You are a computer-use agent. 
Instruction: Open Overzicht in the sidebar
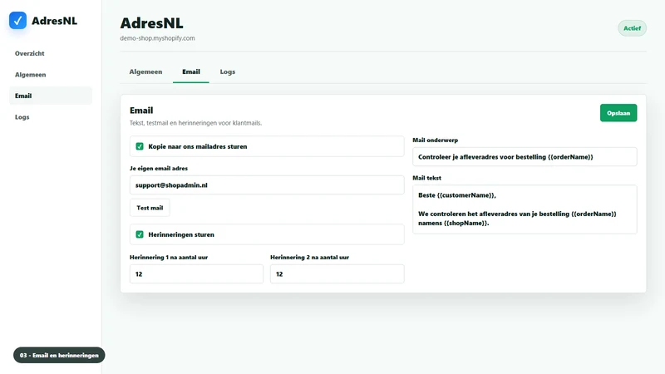point(30,53)
